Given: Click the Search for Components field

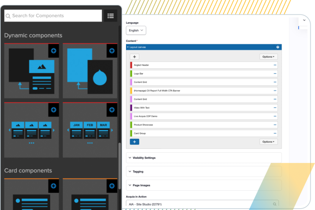Looking at the screenshot, I should click(x=56, y=16).
